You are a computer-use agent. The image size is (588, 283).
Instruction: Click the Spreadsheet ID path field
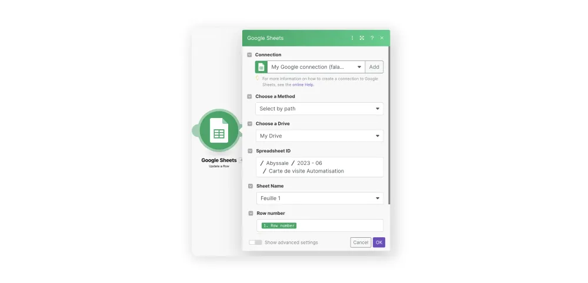click(x=320, y=167)
